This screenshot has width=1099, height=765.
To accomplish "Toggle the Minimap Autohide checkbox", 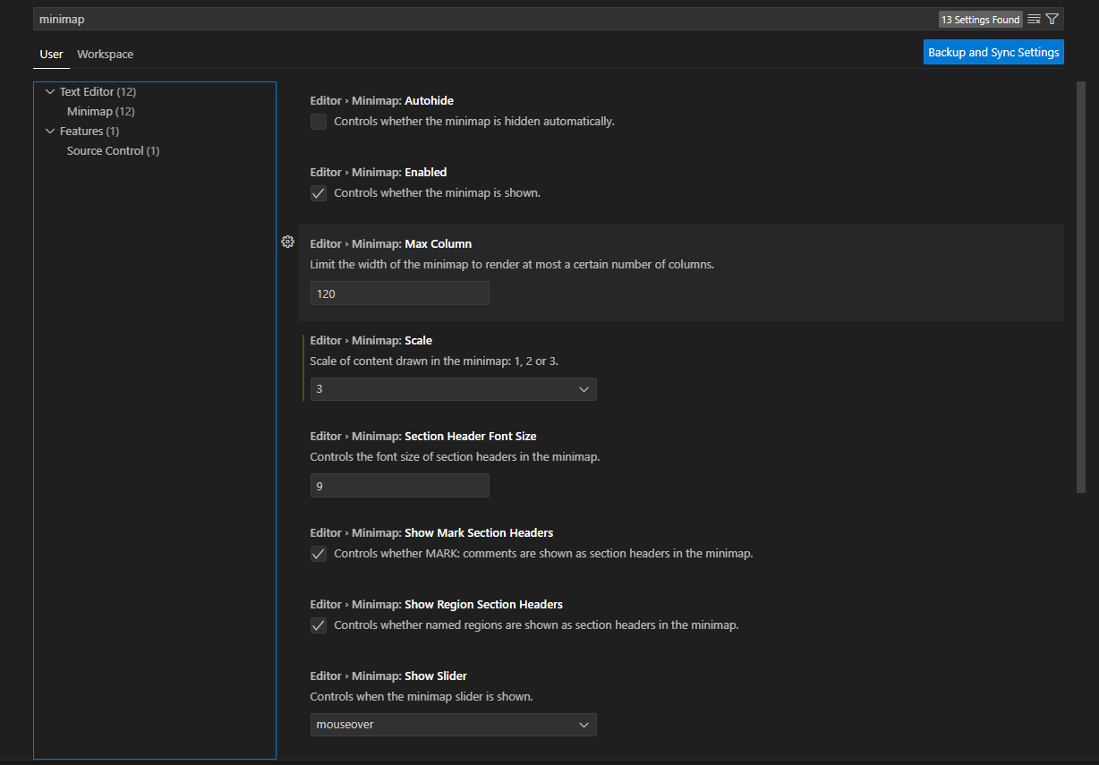I will (319, 122).
